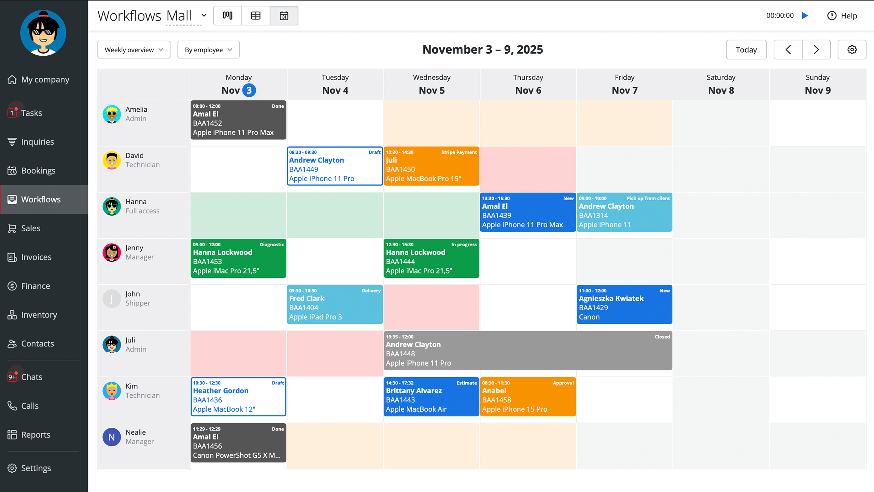Open the Bookings menu item

[38, 170]
